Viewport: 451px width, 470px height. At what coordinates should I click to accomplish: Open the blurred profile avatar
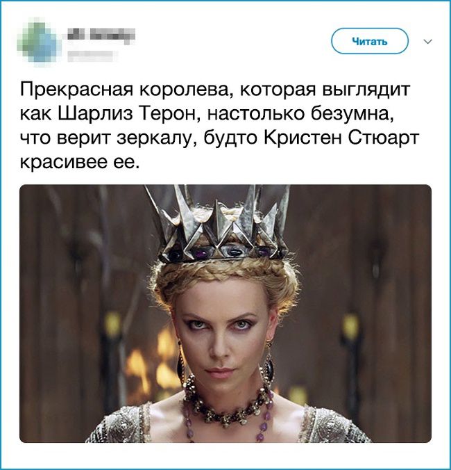pyautogui.click(x=39, y=42)
